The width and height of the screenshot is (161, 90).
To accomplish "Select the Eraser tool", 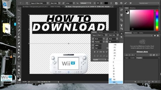I will coord(19,43).
